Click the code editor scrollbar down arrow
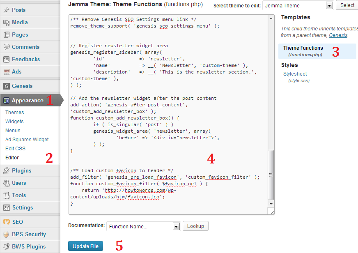Screen dimensions: 358x253 (x=271, y=204)
